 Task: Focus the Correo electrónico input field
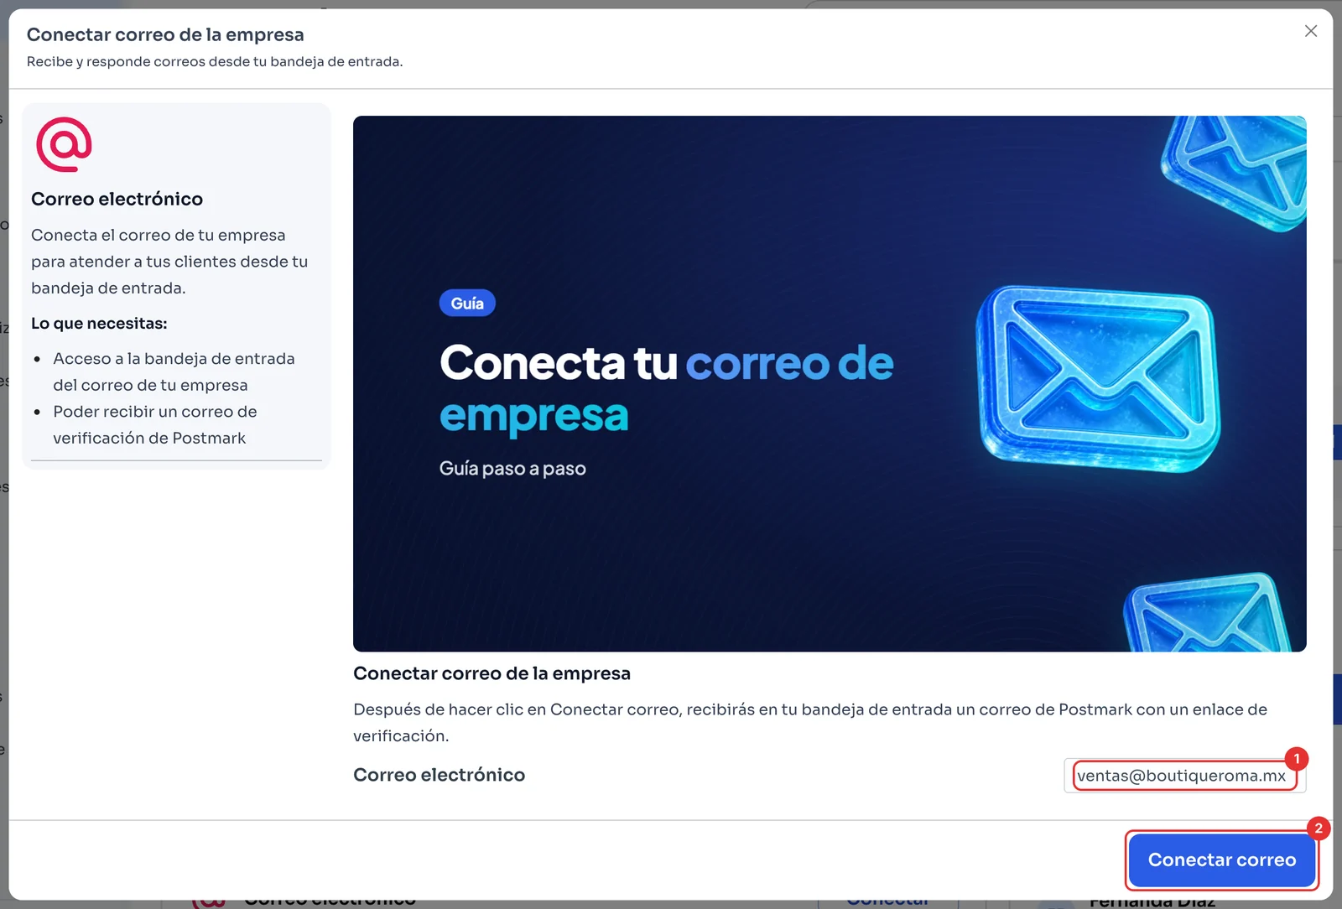point(1184,776)
